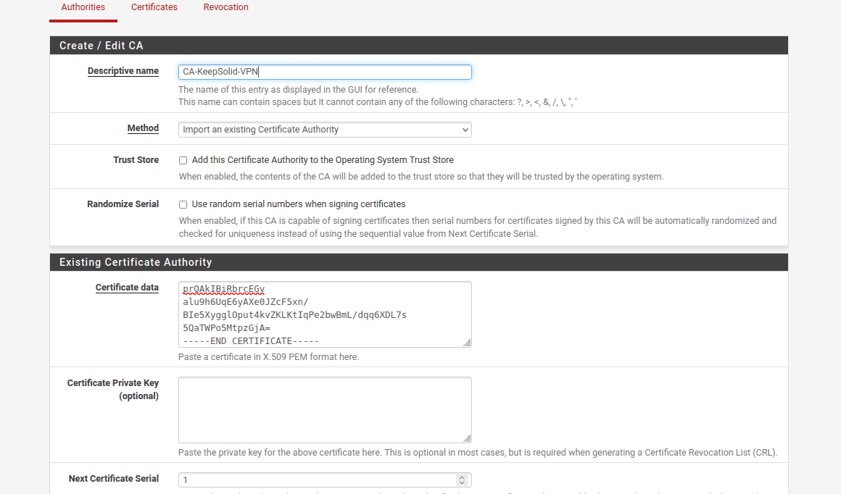Click the underlined Descriptive name label
Screen dimensions: 841x494
[123, 71]
